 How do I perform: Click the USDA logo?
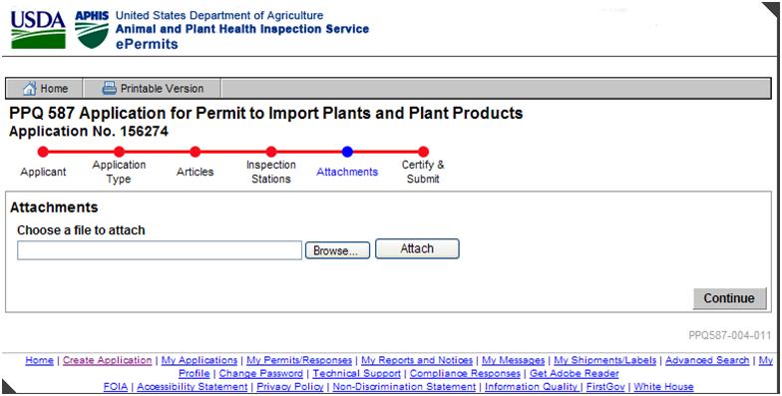(x=38, y=30)
